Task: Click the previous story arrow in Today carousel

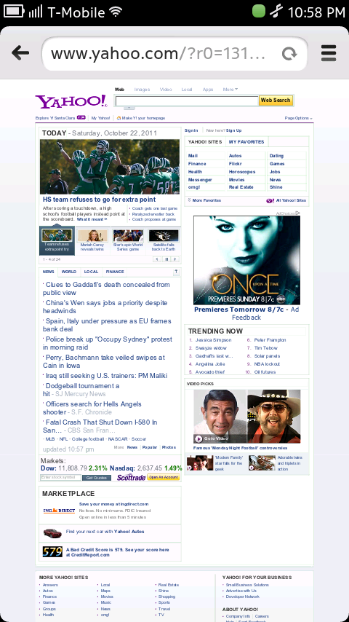Action: (157, 259)
